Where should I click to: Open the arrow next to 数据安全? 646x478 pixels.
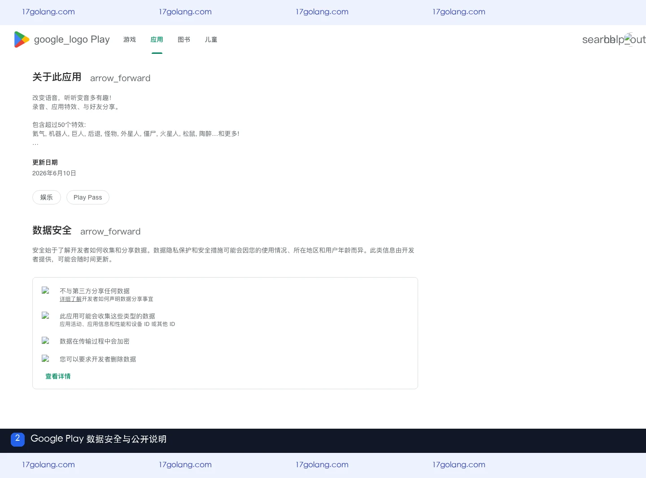coord(110,231)
